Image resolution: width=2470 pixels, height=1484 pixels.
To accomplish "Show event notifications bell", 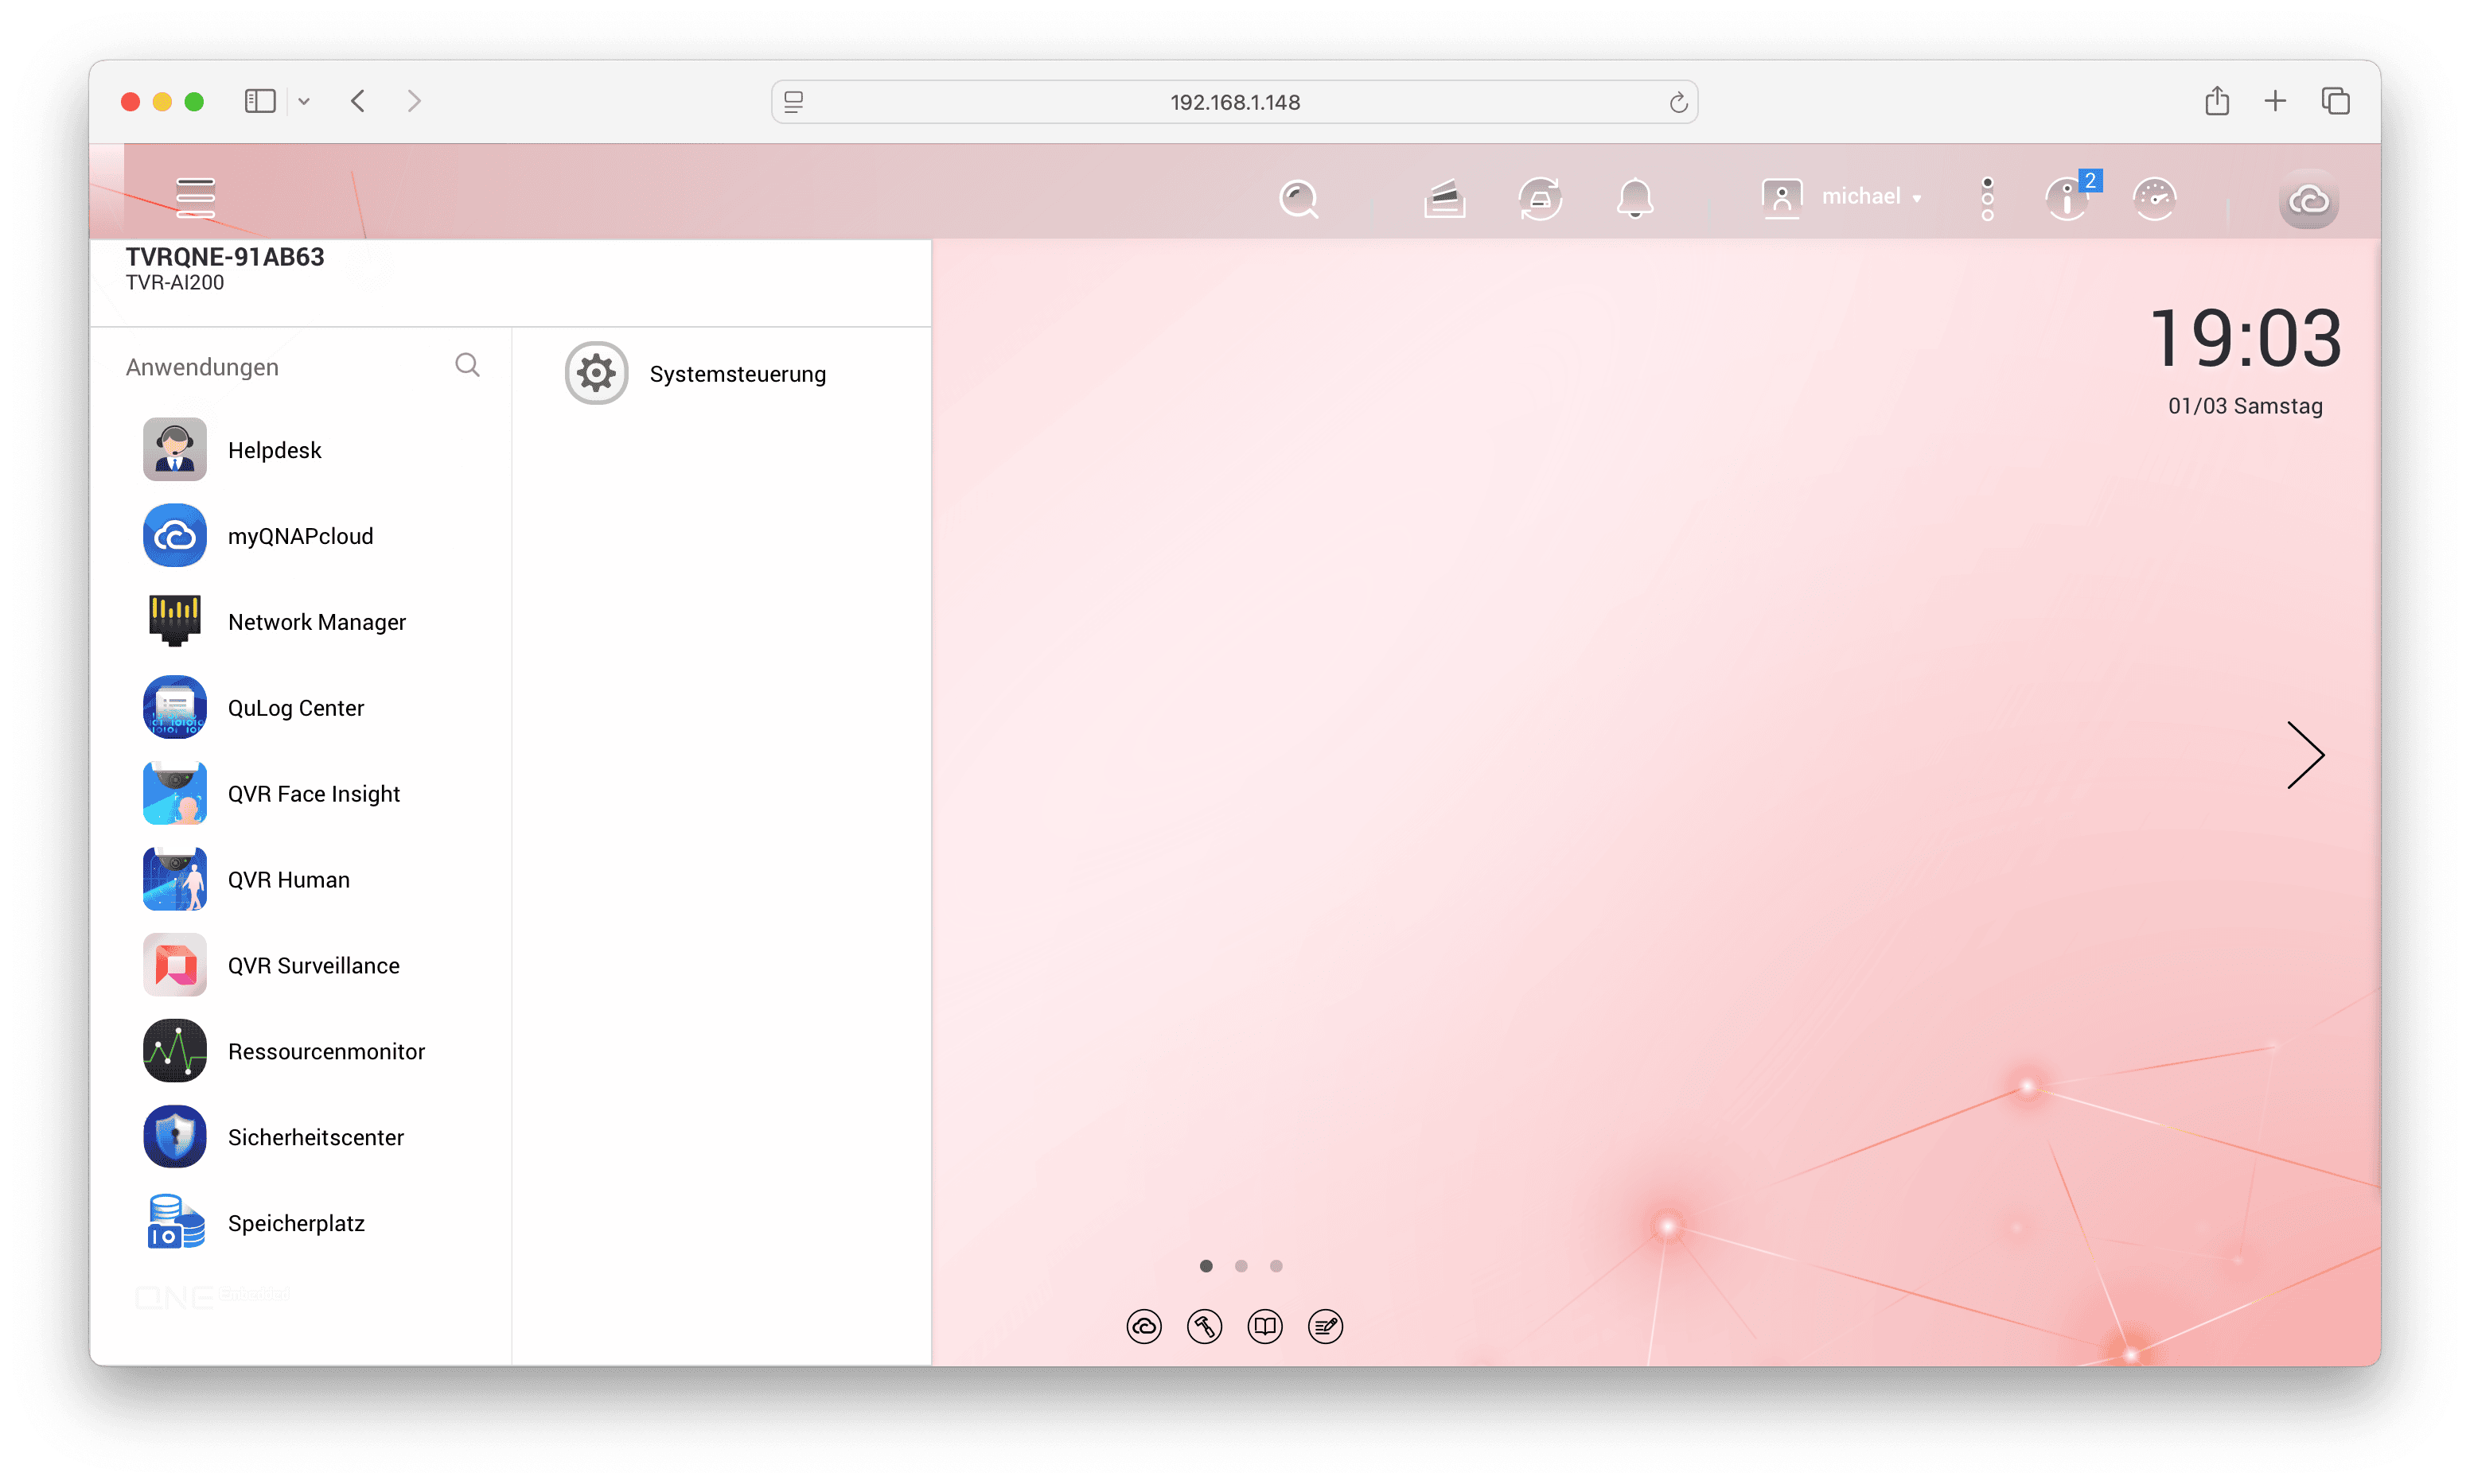I will [1634, 199].
